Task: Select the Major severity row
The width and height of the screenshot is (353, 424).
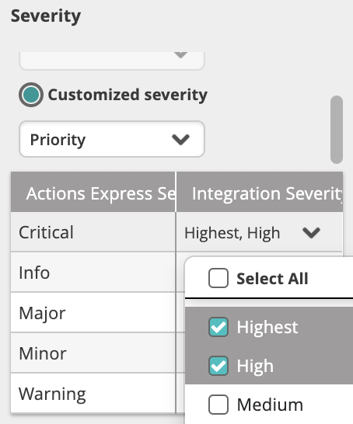Action: [93, 313]
